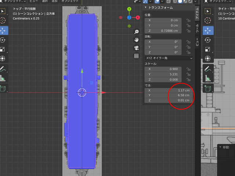
Task: Select the 3D Cursor tool in left viewport
Action: point(3,21)
